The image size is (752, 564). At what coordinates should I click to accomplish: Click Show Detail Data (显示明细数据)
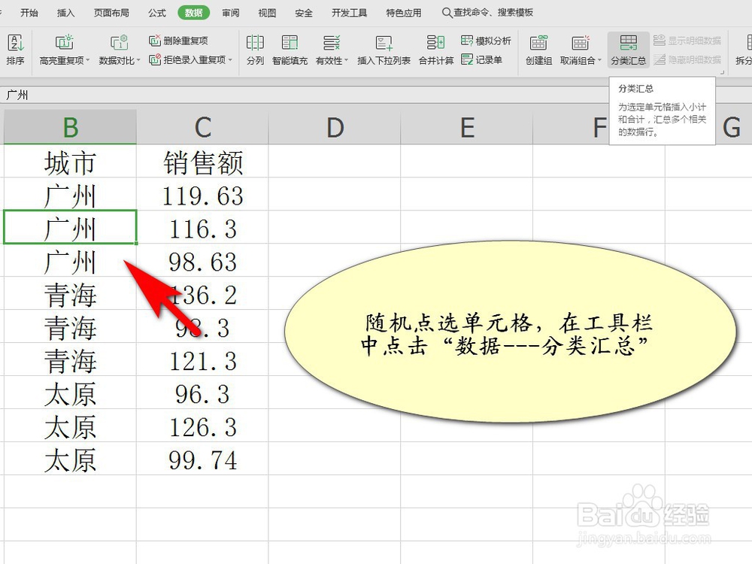tap(687, 41)
